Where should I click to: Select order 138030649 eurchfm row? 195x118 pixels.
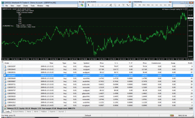coord(98,78)
